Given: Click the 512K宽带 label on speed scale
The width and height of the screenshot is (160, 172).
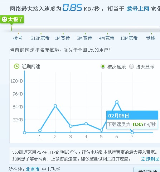Looking at the screenshot, I should point(40,38).
